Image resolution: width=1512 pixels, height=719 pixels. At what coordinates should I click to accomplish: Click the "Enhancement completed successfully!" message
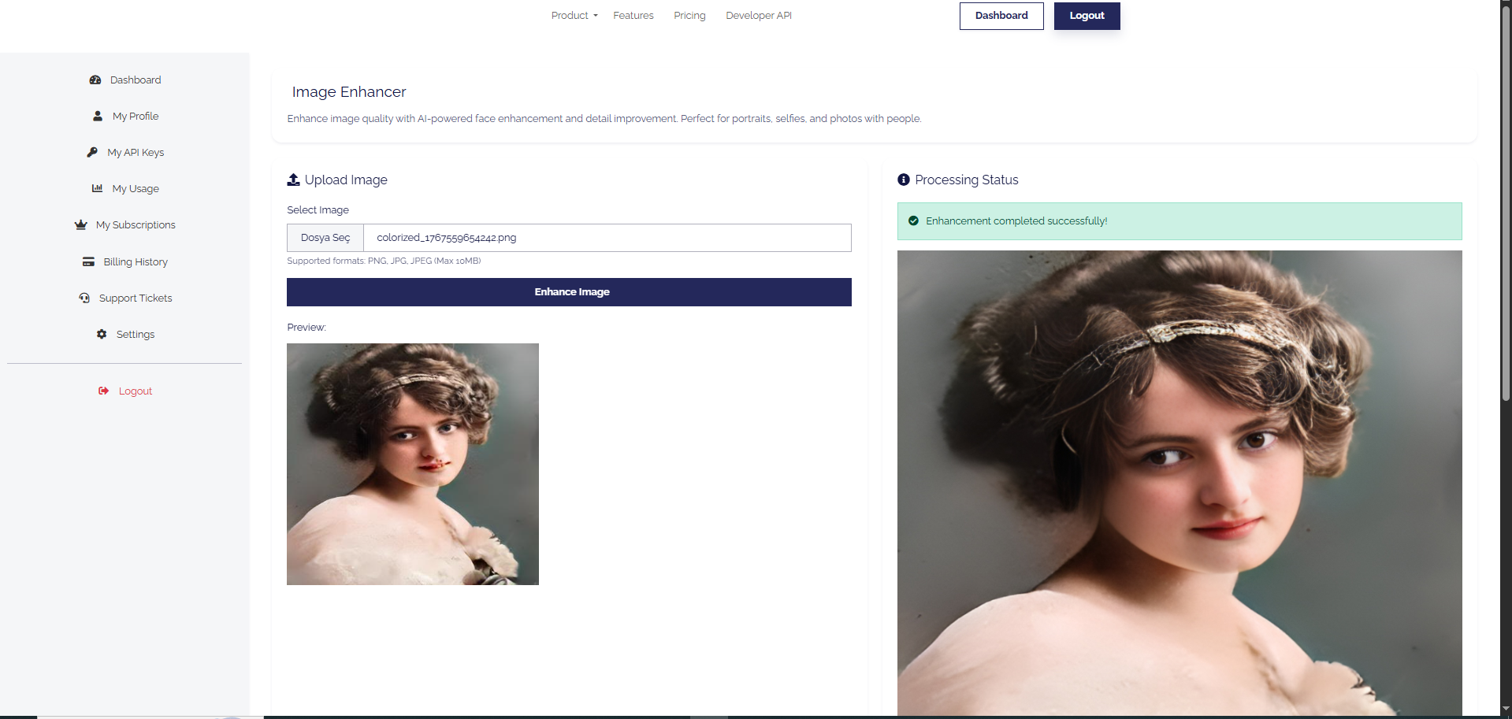[x=1016, y=221]
